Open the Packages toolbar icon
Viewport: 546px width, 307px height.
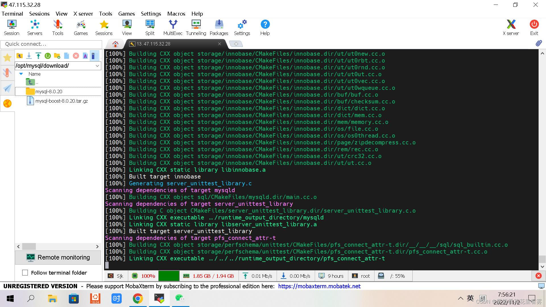pos(219,28)
